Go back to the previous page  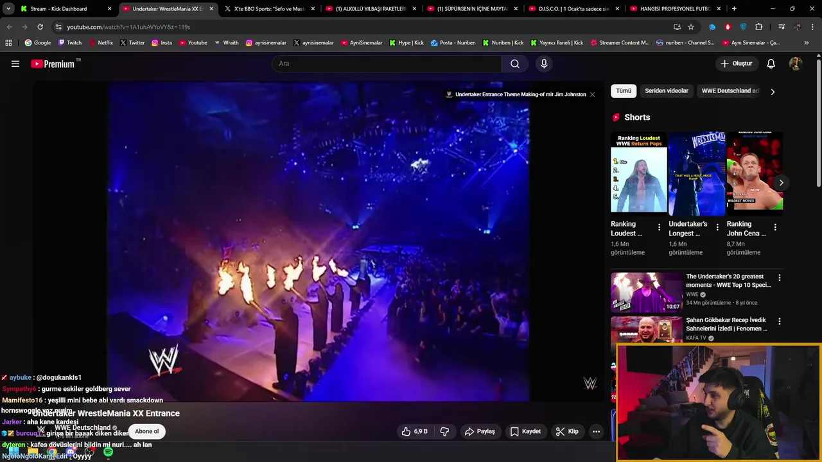[x=9, y=27]
